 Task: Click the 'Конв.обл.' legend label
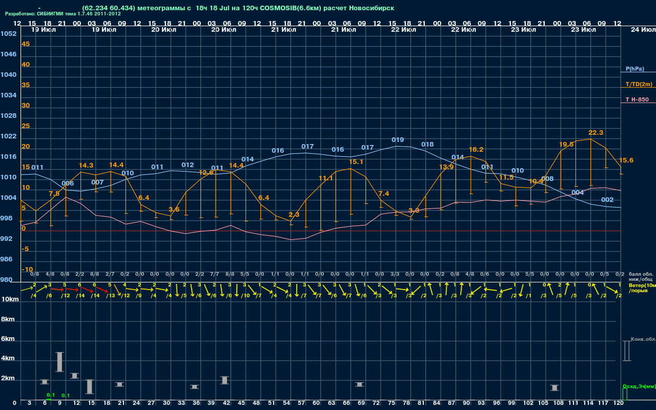643,339
